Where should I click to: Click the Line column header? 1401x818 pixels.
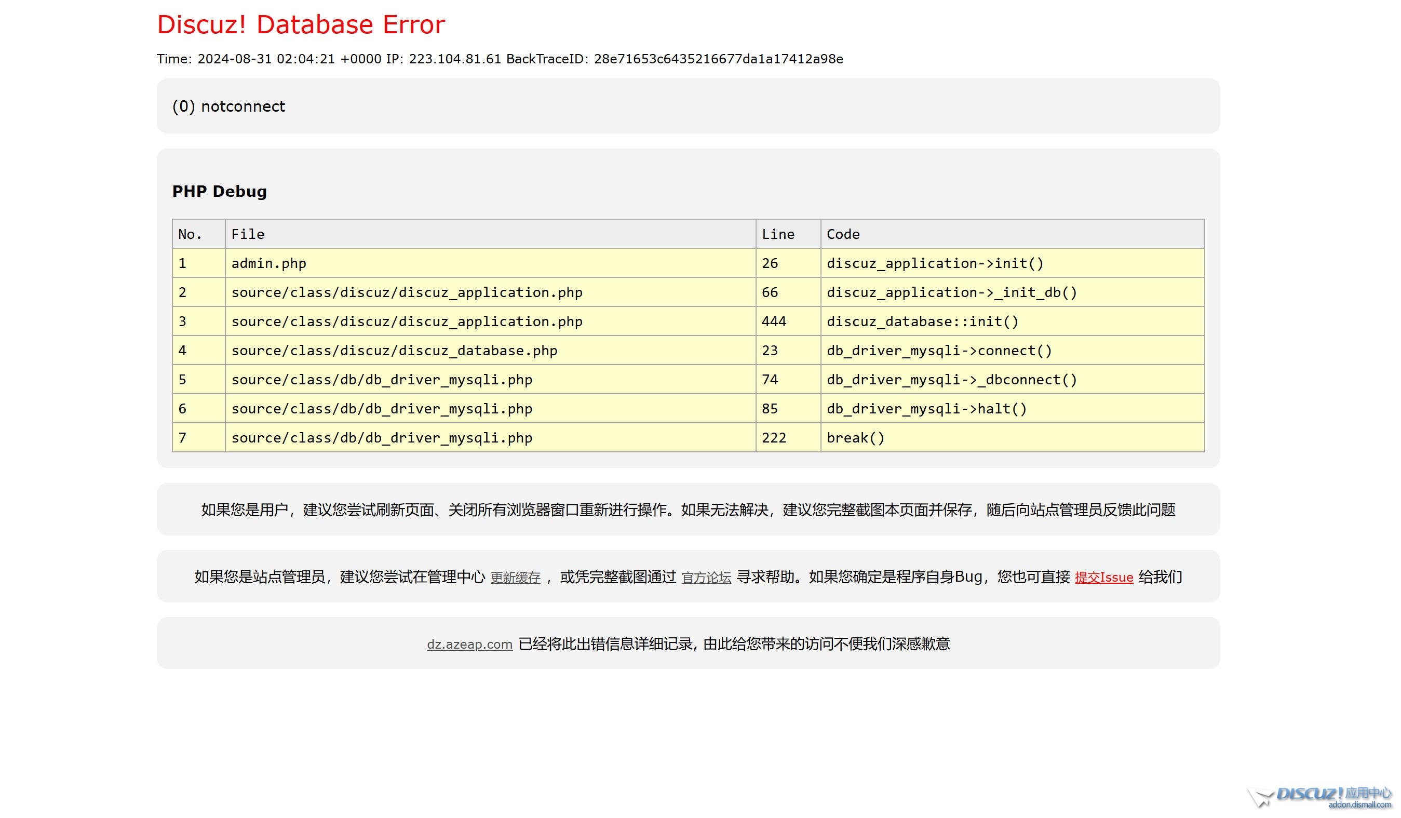(x=778, y=234)
